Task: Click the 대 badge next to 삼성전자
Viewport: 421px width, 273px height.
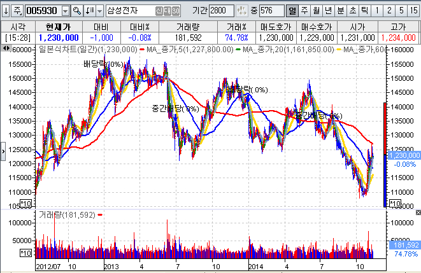Action: [166, 11]
